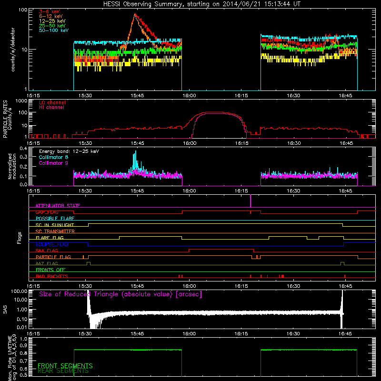Click the counts/s/detector axis label
The width and height of the screenshot is (381, 381).
(13, 50)
